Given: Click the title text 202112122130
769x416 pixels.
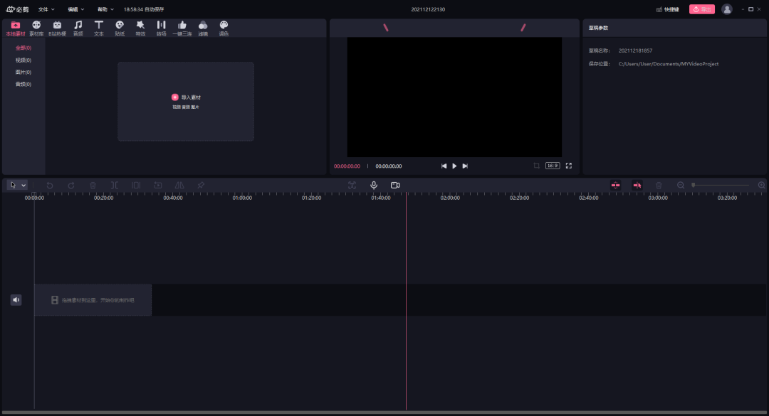Looking at the screenshot, I should (428, 9).
